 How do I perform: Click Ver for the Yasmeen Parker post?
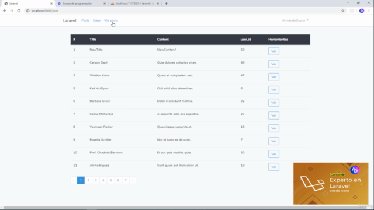pyautogui.click(x=273, y=128)
